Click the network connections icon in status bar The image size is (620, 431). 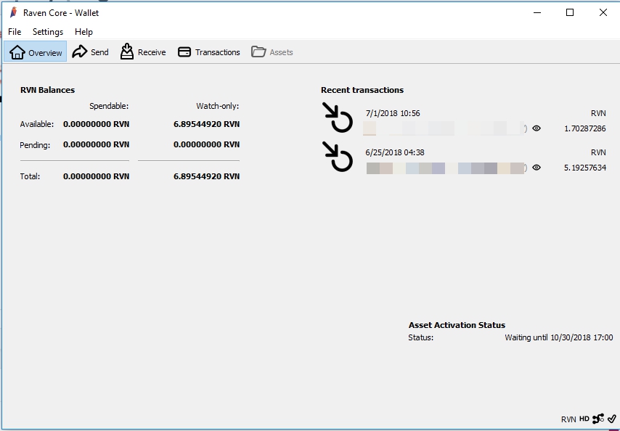pyautogui.click(x=598, y=419)
